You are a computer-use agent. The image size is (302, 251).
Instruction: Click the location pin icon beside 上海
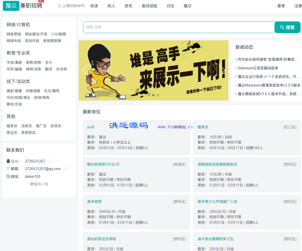pyautogui.click(x=59, y=6)
